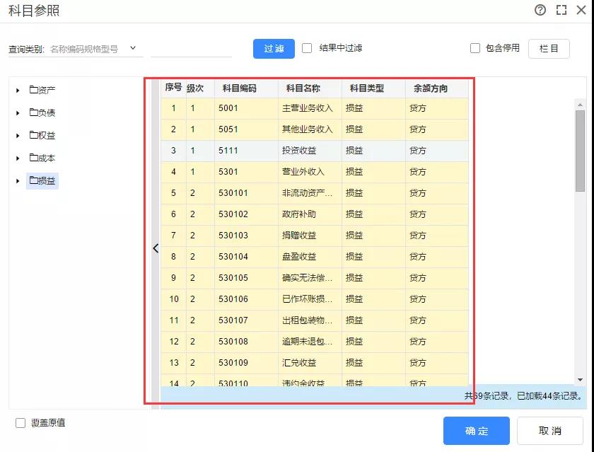Click the fullscreen expand icon
Image resolution: width=594 pixels, height=452 pixels.
click(x=561, y=10)
